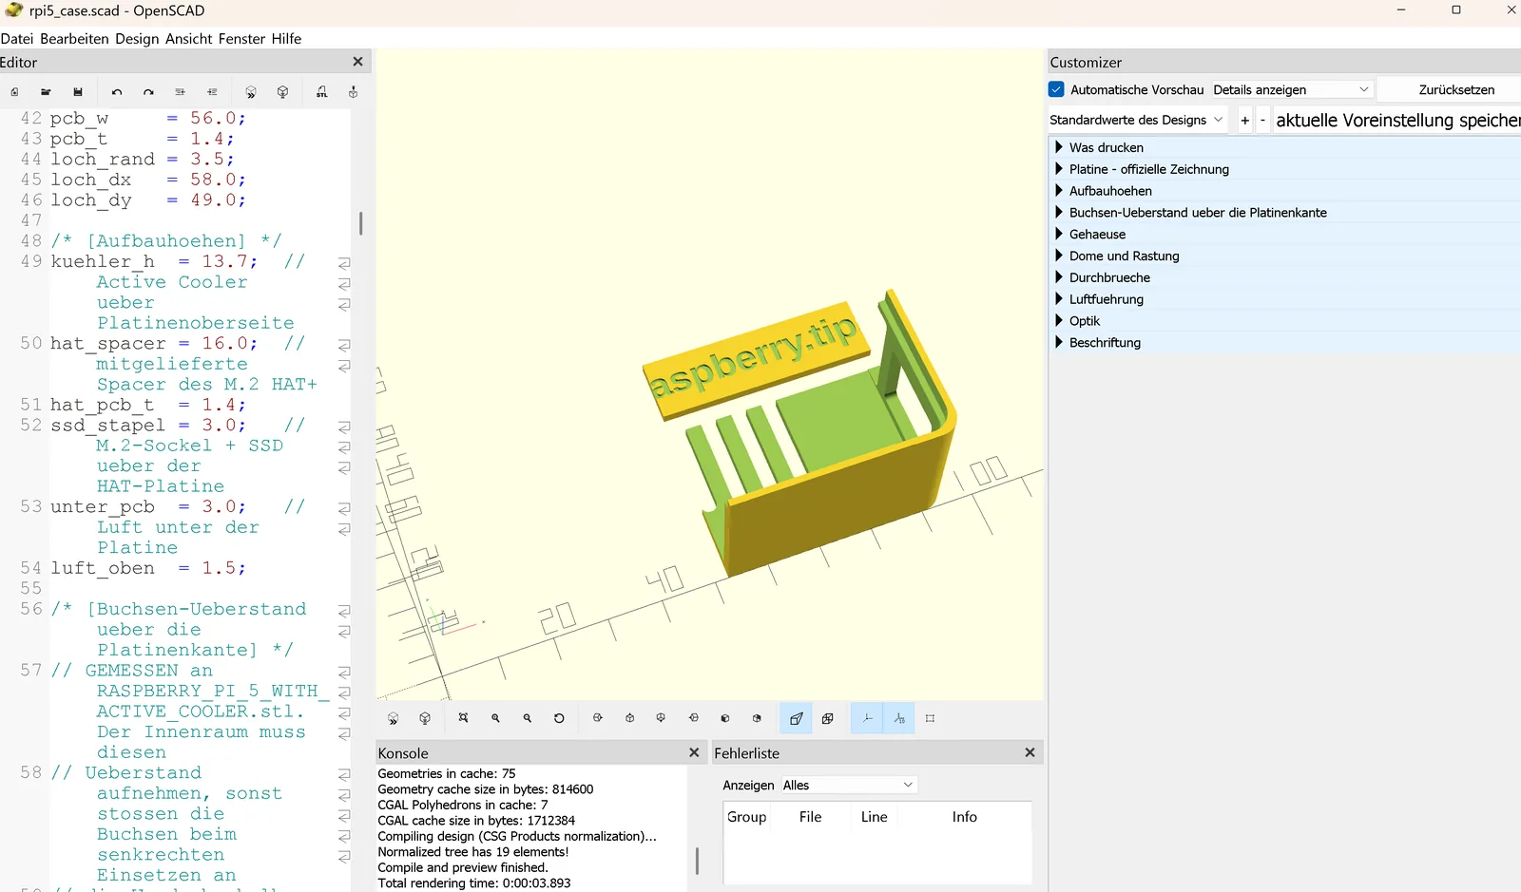Viewport: 1521px width, 892px height.
Task: Open the Hilfe menu
Action: [286, 39]
